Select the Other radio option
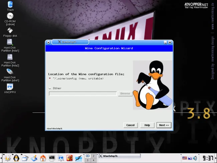Image resolution: width=217 pixels, height=163 pixels. coord(50,88)
